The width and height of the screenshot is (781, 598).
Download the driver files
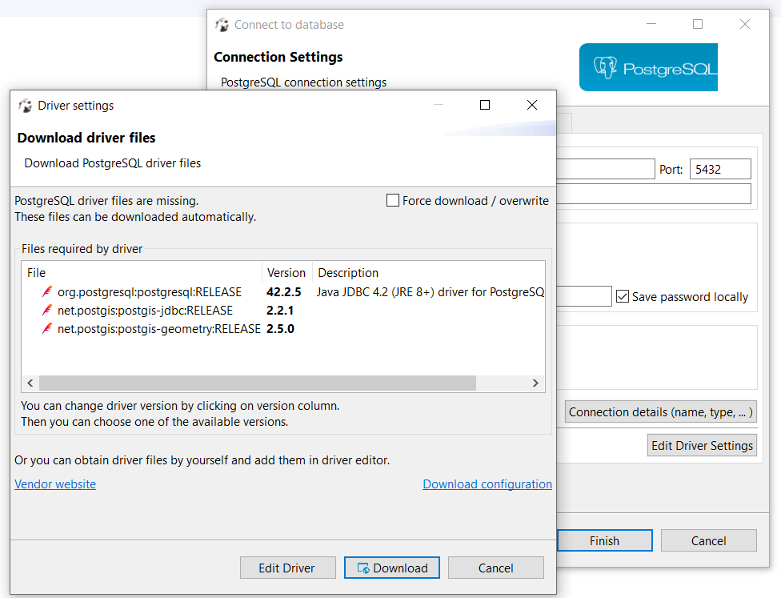pos(392,568)
